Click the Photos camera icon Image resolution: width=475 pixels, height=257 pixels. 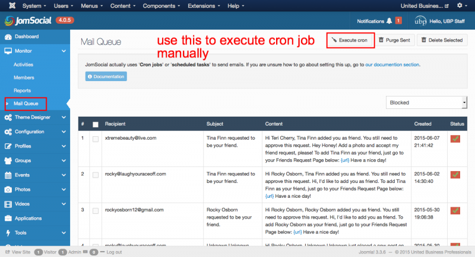(x=8, y=189)
